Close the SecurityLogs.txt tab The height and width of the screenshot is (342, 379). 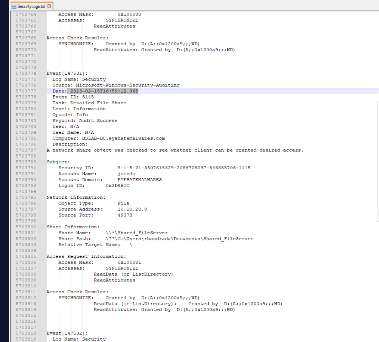click(48, 7)
